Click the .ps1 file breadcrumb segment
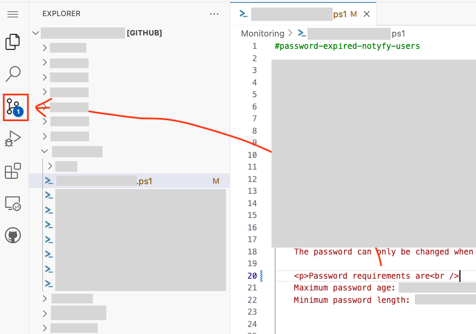This screenshot has width=476, height=334. pyautogui.click(x=354, y=33)
